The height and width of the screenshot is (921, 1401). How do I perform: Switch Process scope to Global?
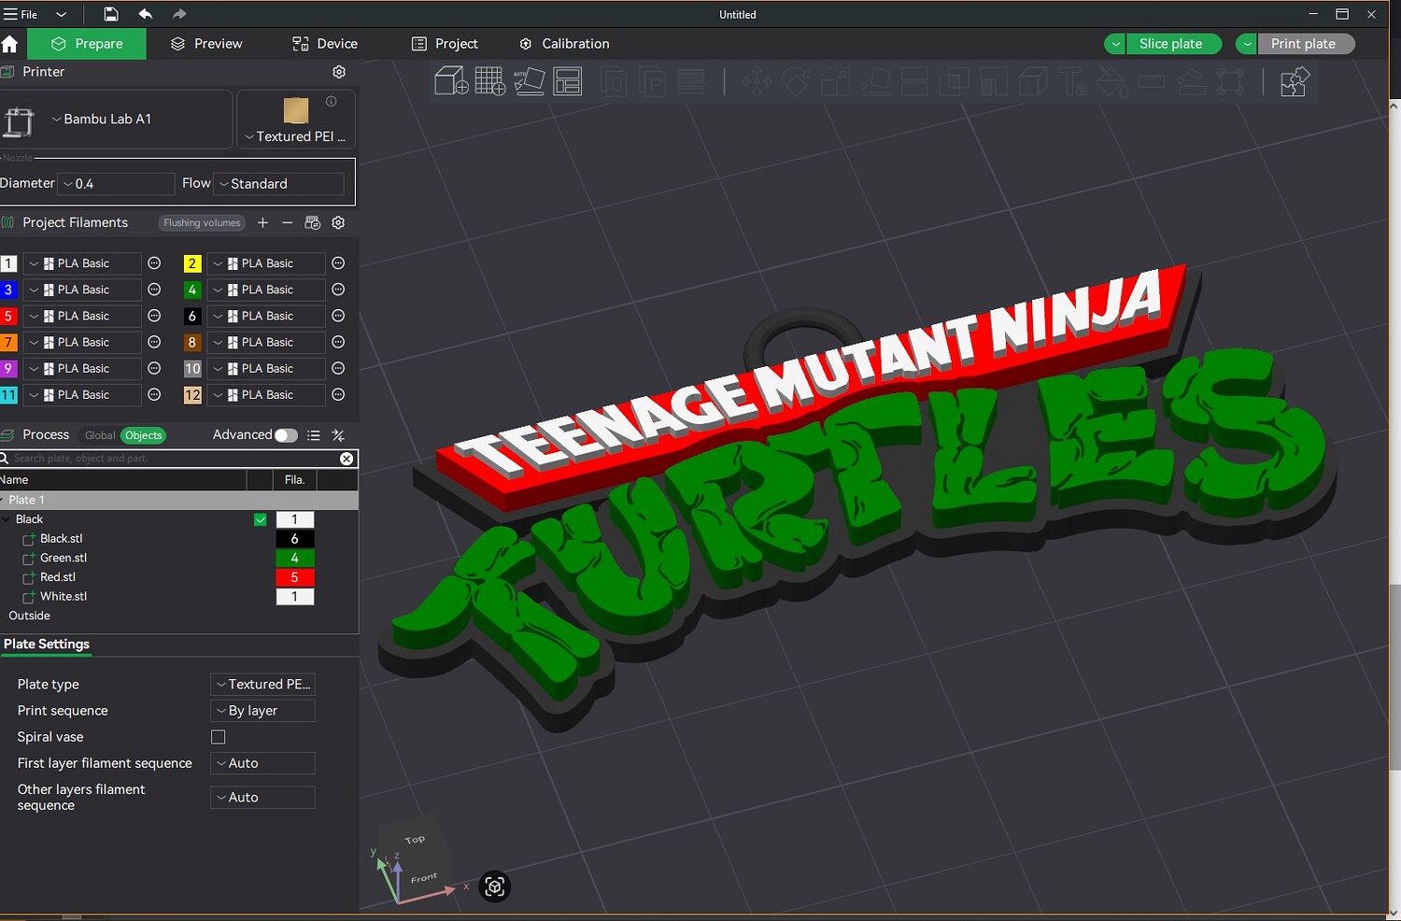100,435
